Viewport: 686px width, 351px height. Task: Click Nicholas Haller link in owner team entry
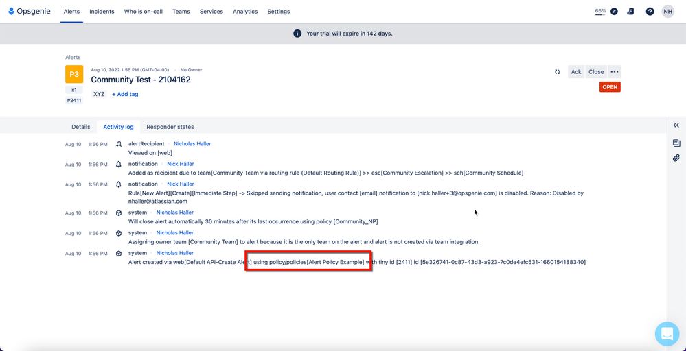175,232
